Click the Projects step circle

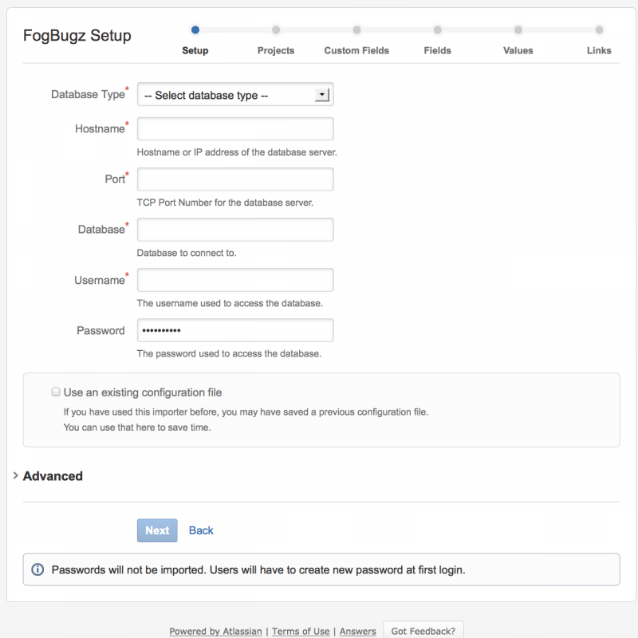tap(276, 30)
